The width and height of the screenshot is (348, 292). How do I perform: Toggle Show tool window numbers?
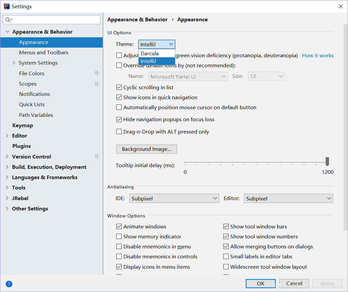point(226,236)
